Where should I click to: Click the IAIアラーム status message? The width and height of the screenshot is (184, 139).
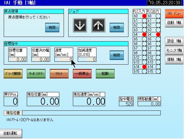point(30,120)
